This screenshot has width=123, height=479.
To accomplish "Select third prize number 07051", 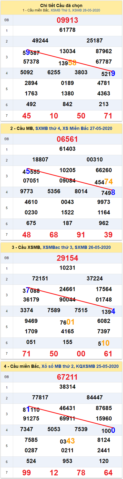I will click(x=31, y=181).
